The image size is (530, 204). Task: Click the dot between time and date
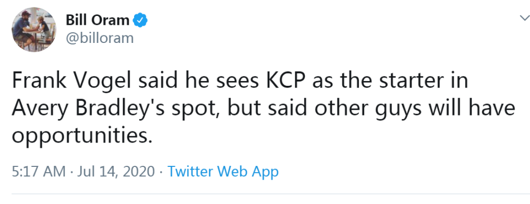(x=72, y=172)
